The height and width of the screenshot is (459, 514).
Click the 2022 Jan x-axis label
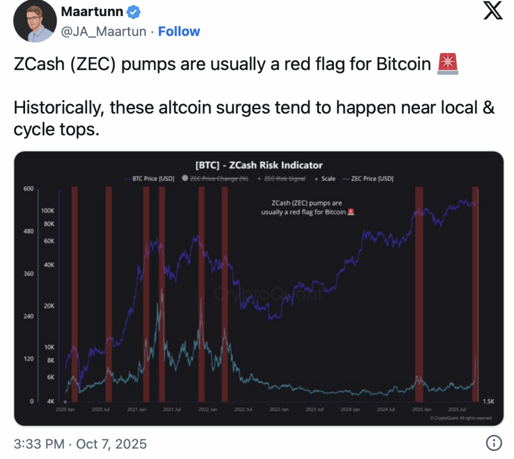click(x=207, y=409)
